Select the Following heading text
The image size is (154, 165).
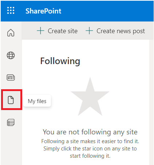click(x=60, y=61)
